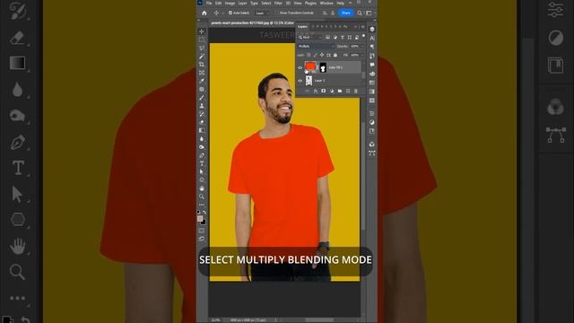Create a new layer icon

348,91
